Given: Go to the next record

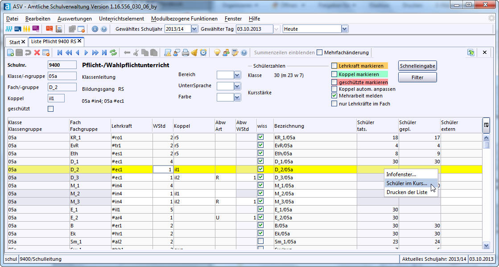Looking at the screenshot, I should [x=86, y=53].
